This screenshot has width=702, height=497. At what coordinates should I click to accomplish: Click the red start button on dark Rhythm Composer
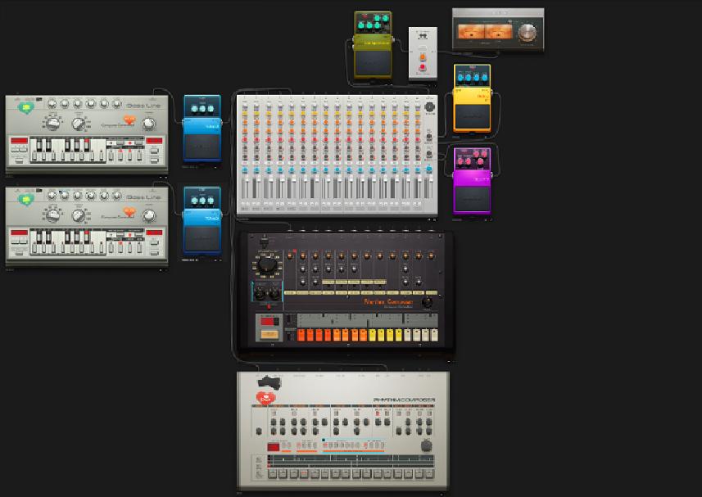269,322
